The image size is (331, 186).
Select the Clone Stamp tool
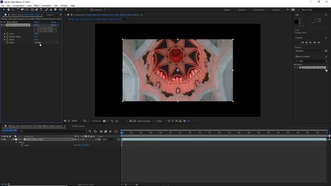point(51,10)
